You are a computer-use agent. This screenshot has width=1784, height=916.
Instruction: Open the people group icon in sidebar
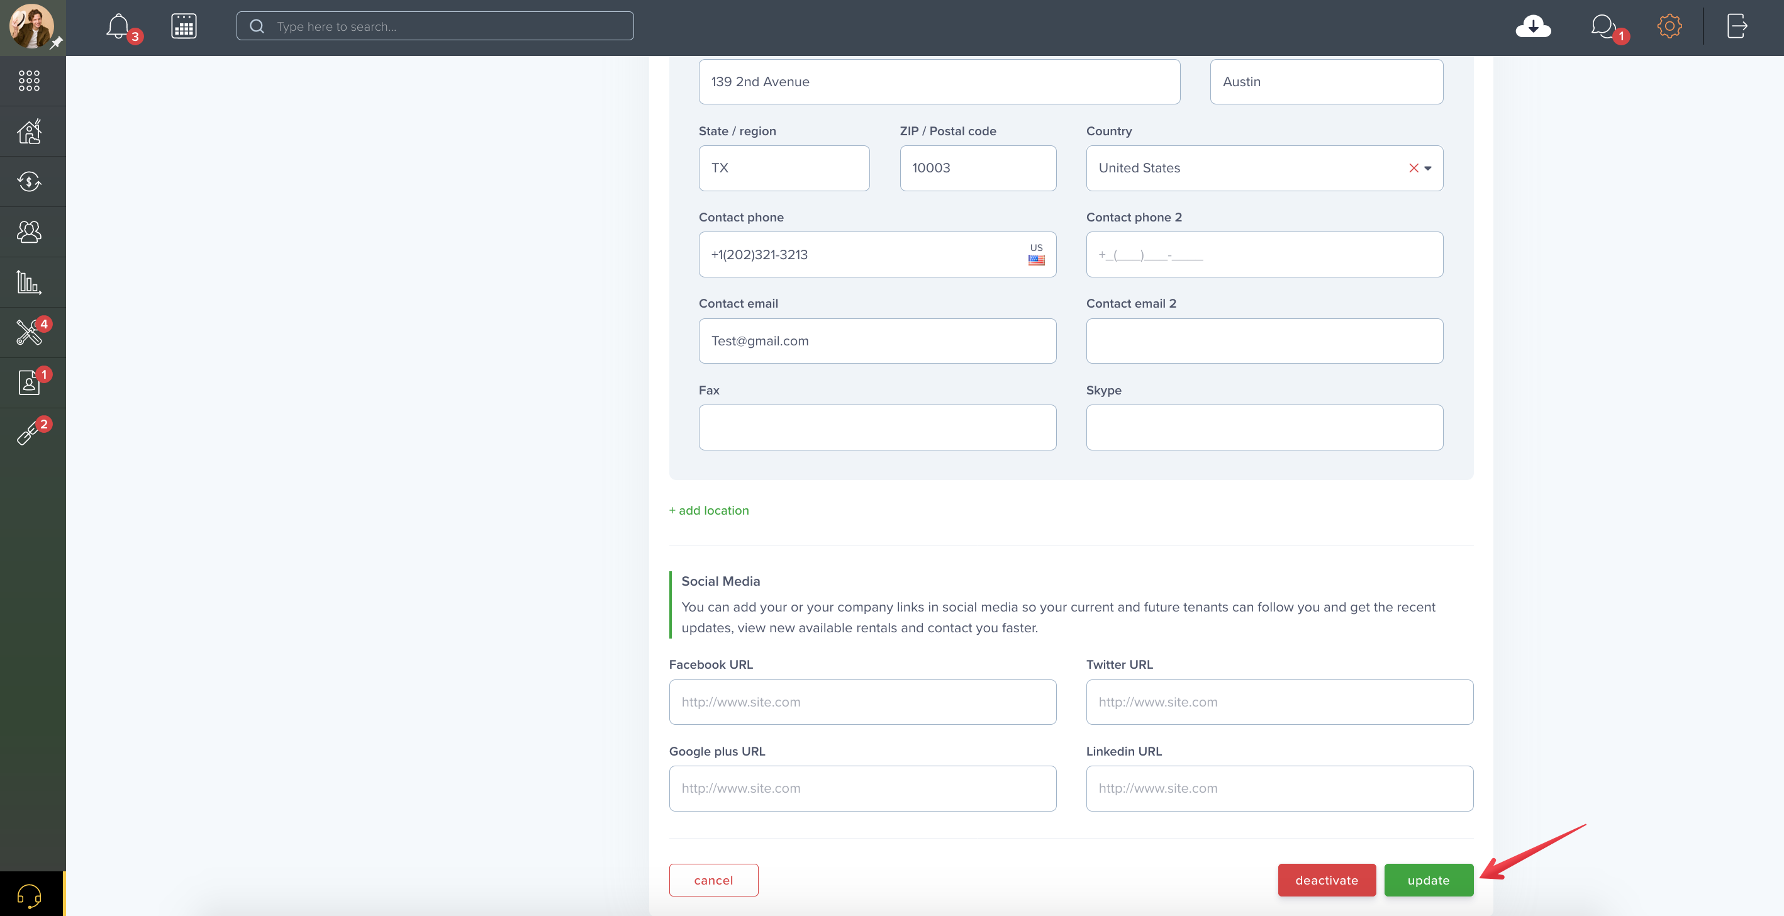coord(29,232)
